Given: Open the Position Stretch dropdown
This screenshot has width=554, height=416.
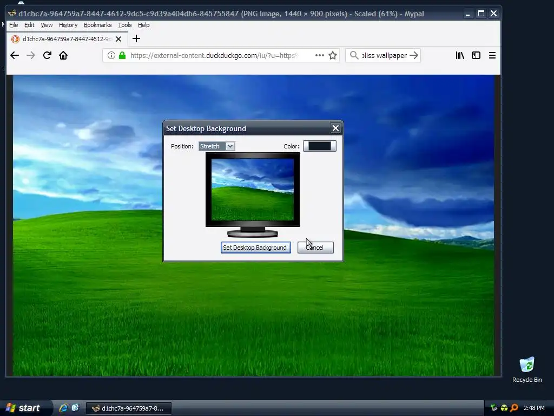Looking at the screenshot, I should tap(216, 146).
